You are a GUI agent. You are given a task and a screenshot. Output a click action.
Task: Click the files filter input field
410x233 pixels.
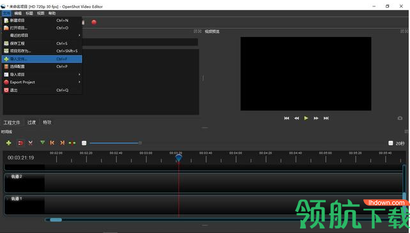(x=140, y=42)
